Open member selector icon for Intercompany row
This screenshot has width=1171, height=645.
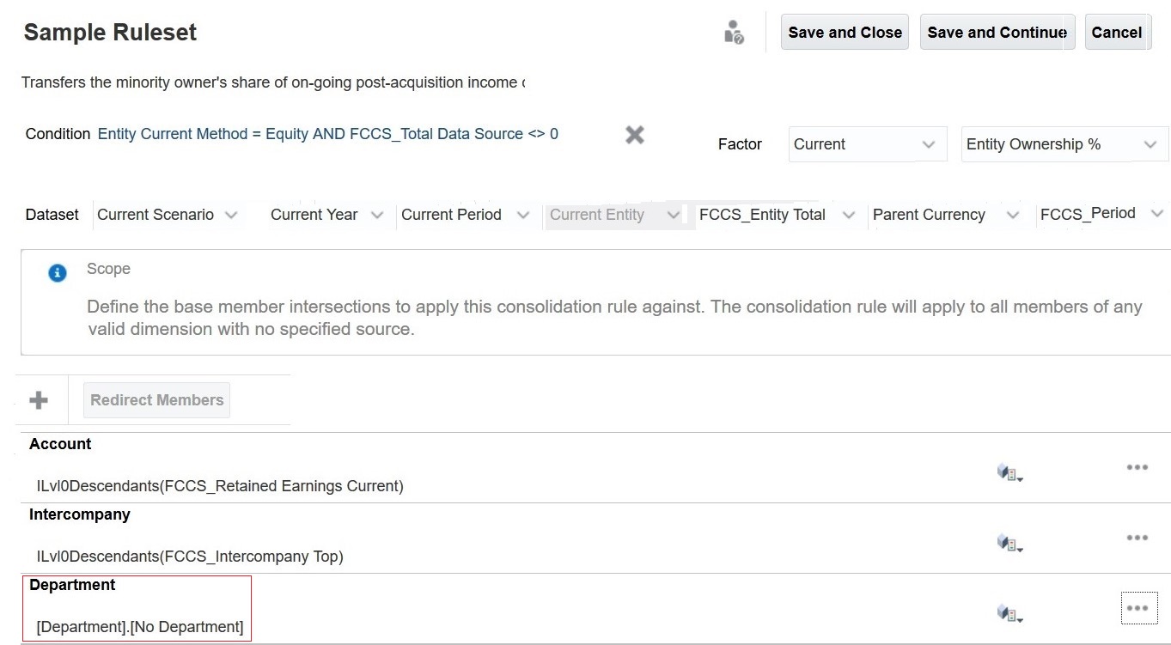(x=1009, y=544)
